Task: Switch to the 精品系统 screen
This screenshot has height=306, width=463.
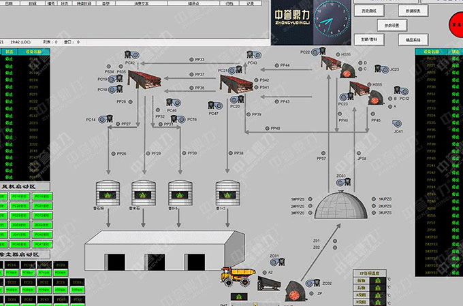Action: [413, 39]
